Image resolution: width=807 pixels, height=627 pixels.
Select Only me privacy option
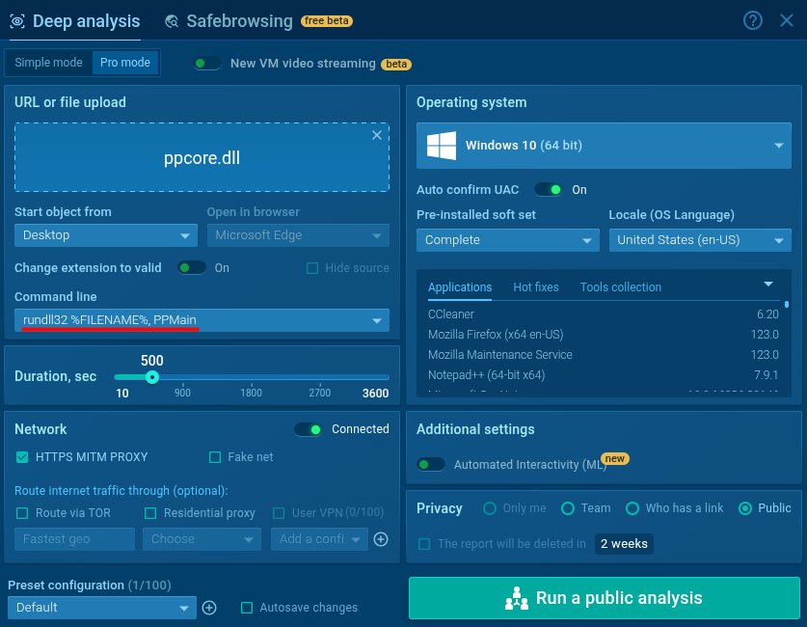[x=490, y=508]
